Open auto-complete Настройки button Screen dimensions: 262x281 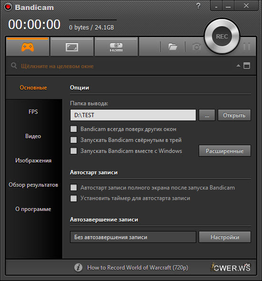[225, 237]
